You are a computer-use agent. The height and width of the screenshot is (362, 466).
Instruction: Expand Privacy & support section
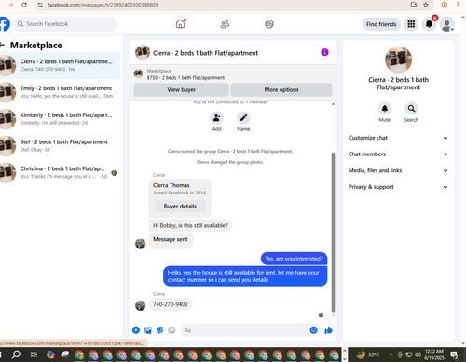coord(398,187)
